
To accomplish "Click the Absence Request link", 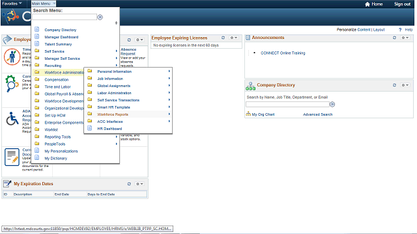I will point(128,51).
